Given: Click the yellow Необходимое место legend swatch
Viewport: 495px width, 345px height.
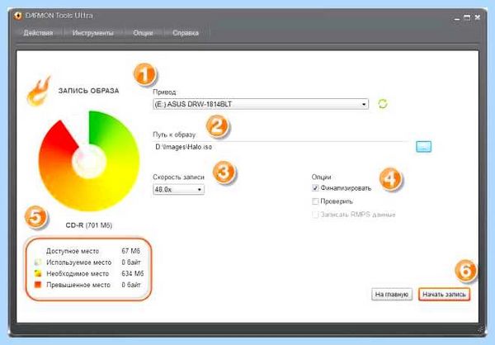Looking at the screenshot, I should point(38,273).
